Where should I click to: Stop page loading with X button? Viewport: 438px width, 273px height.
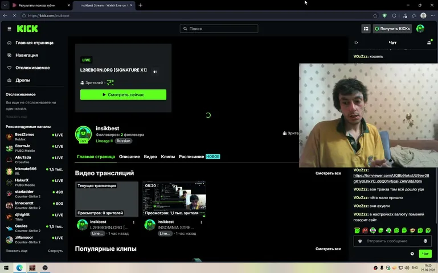(15, 15)
